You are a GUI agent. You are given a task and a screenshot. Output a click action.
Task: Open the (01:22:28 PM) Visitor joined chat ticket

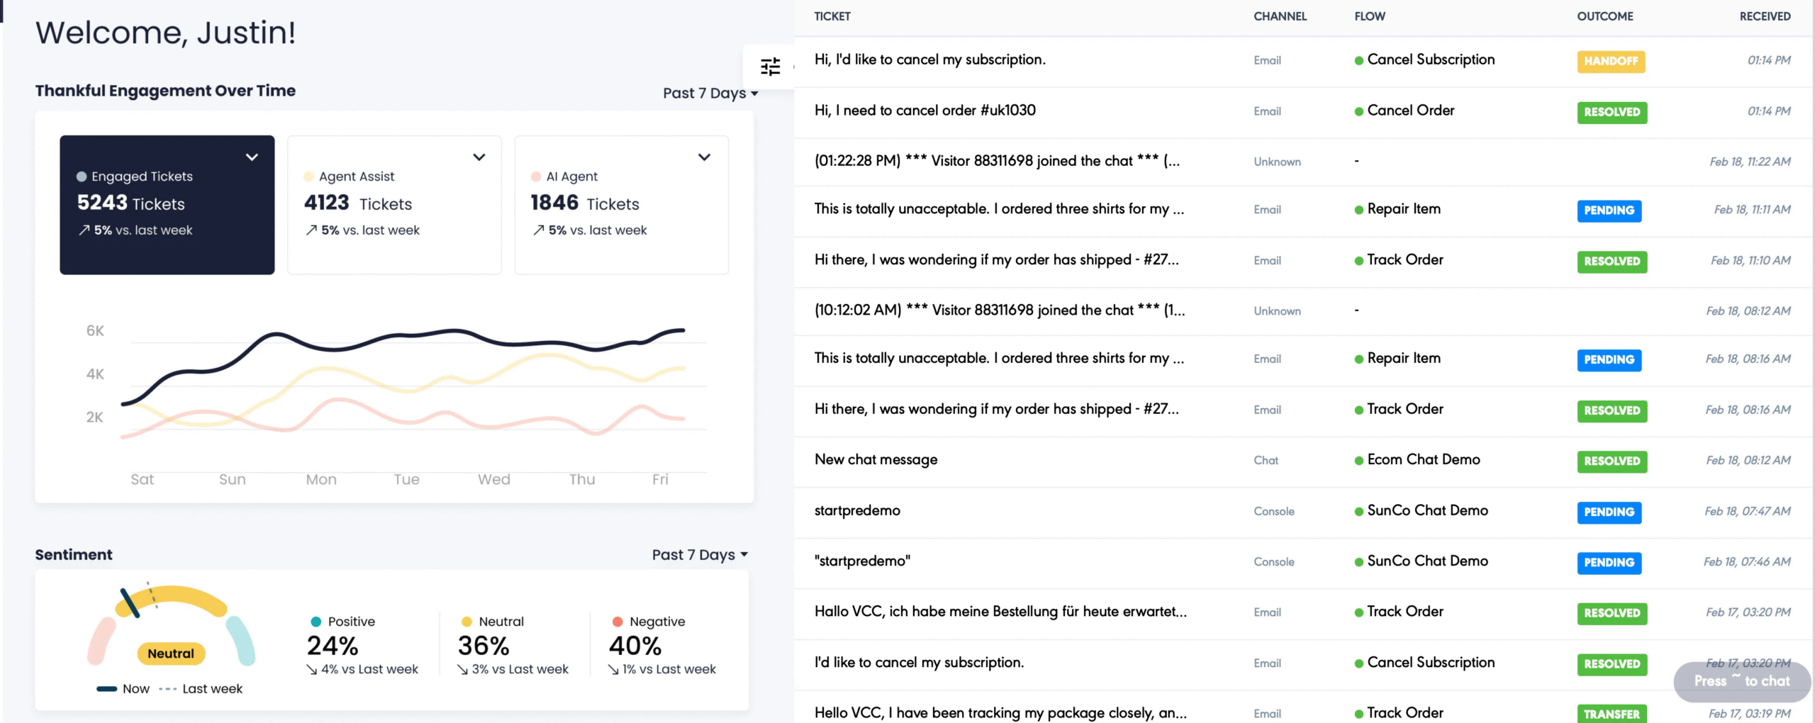click(x=997, y=161)
